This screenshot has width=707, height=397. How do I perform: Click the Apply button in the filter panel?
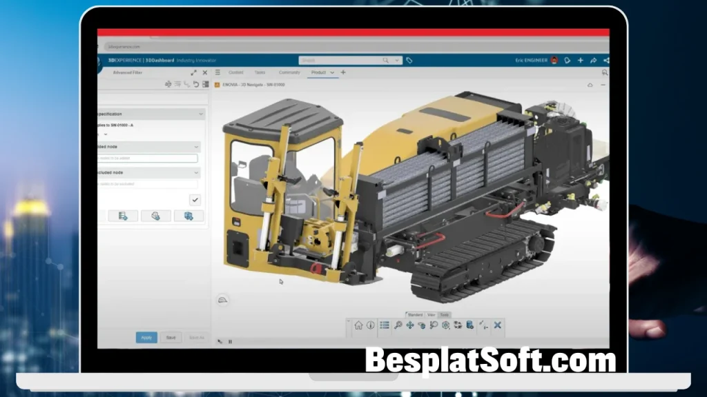[x=146, y=337]
